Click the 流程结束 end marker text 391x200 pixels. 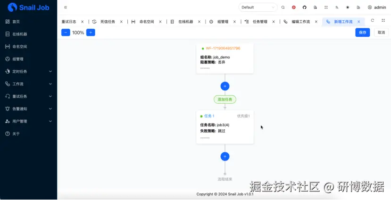click(225, 179)
